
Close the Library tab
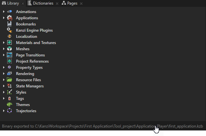(23, 4)
